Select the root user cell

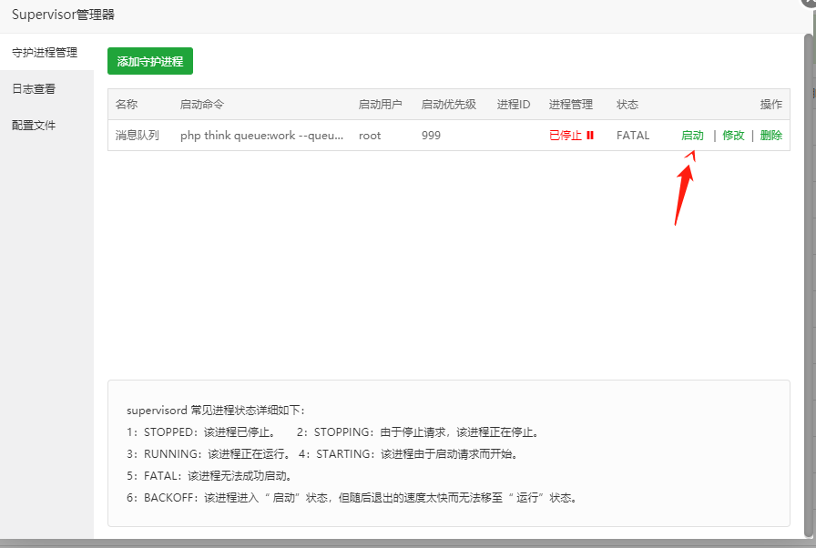point(370,136)
